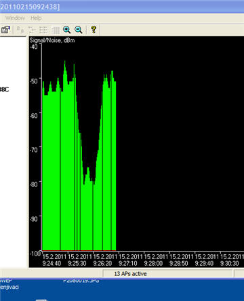Click the options icon at toolbar start
This screenshot has width=244, height=301.
[x=5, y=30]
